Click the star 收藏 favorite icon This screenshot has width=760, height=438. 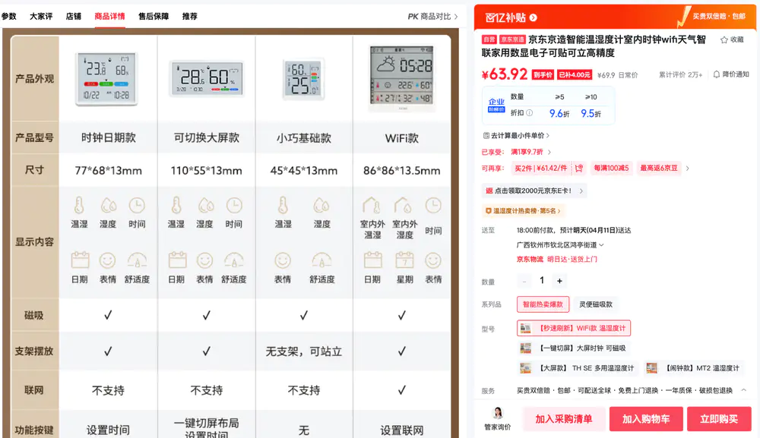[x=724, y=39]
